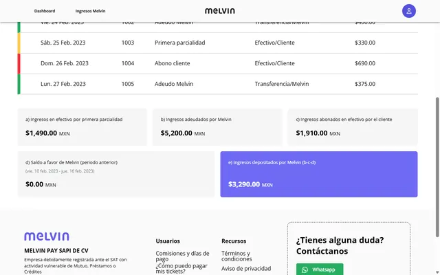The image size is (440, 275).
Task: Click the Primera parcialidad concept cell
Action: (x=180, y=43)
